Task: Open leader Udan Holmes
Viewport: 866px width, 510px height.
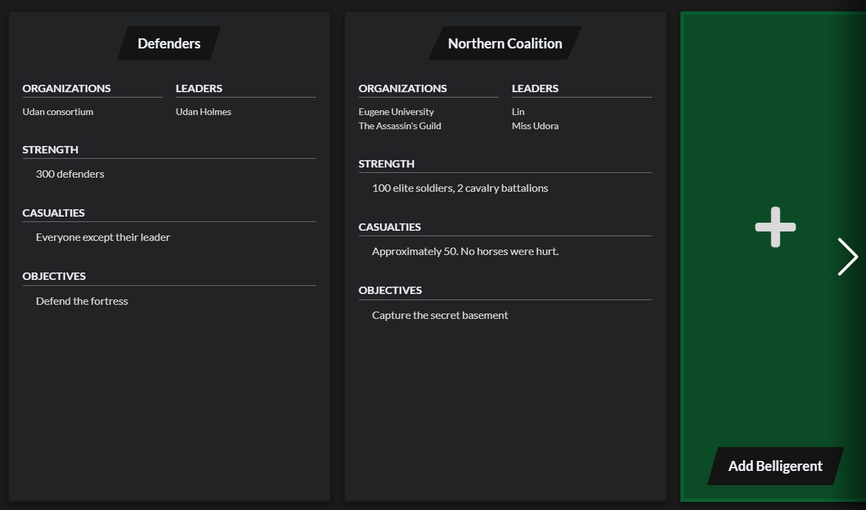Action: click(204, 112)
